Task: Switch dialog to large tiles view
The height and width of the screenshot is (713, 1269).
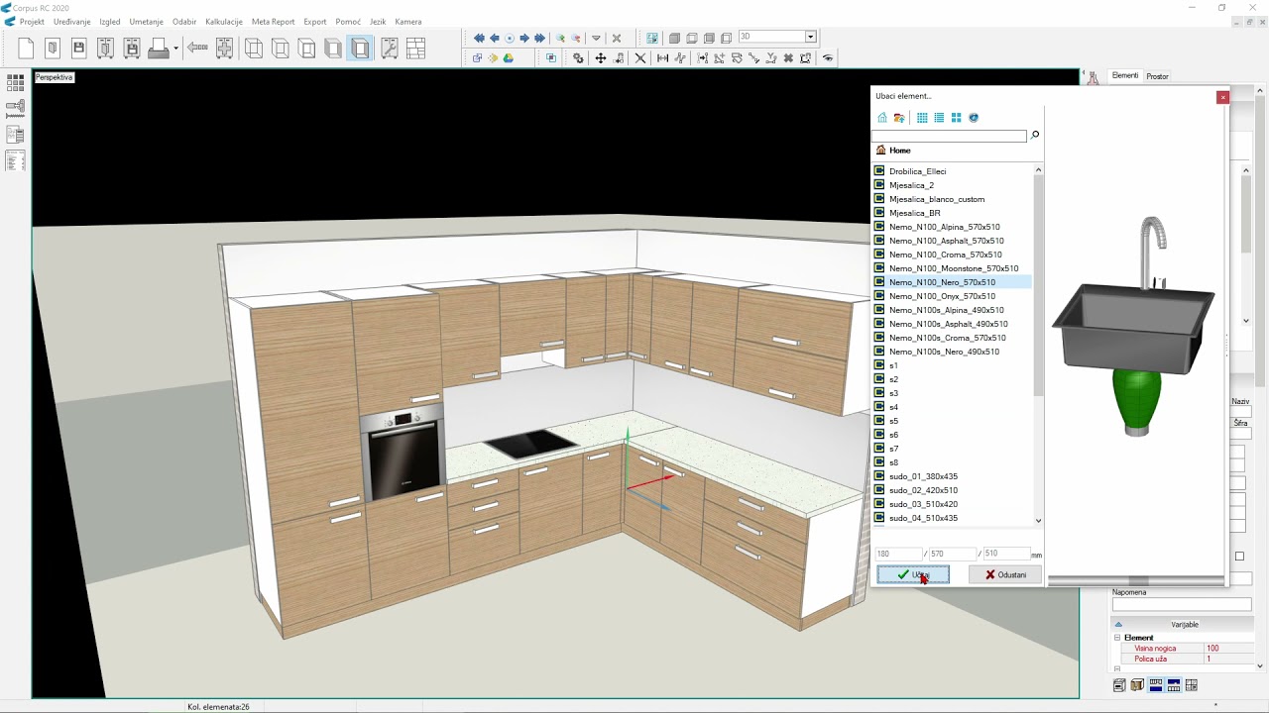Action: (956, 118)
